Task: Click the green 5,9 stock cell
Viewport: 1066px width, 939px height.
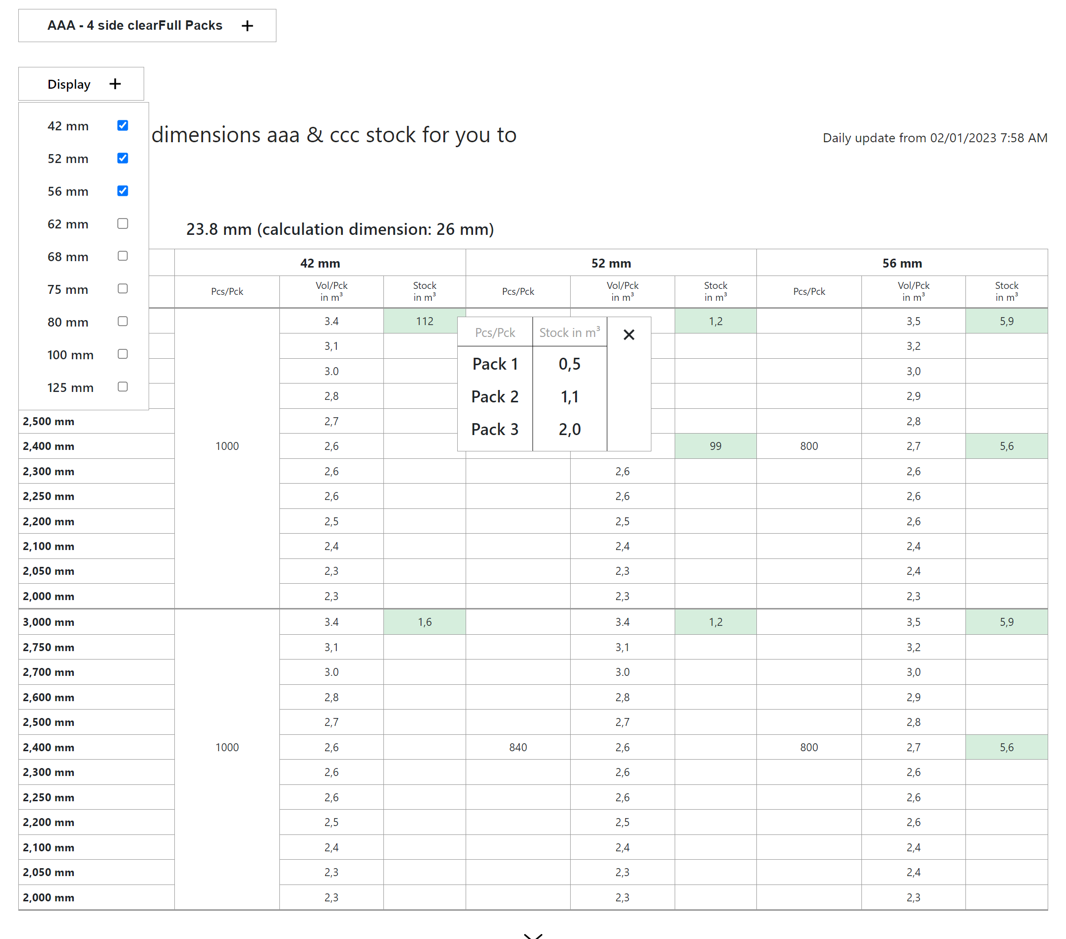Action: (x=1007, y=321)
